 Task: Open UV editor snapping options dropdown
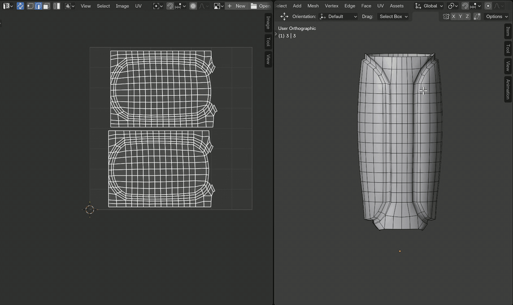pos(180,6)
